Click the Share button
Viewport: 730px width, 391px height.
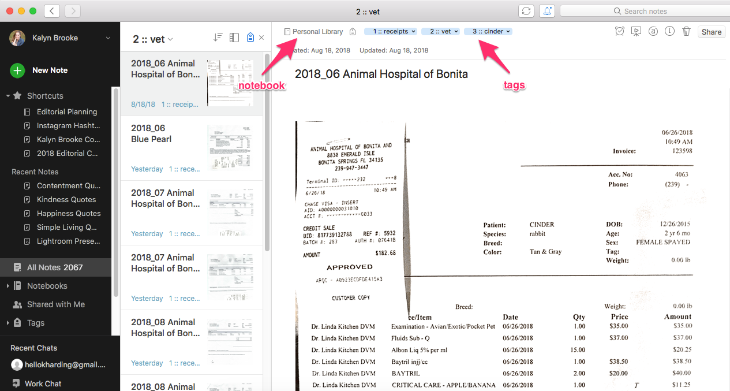pos(712,32)
